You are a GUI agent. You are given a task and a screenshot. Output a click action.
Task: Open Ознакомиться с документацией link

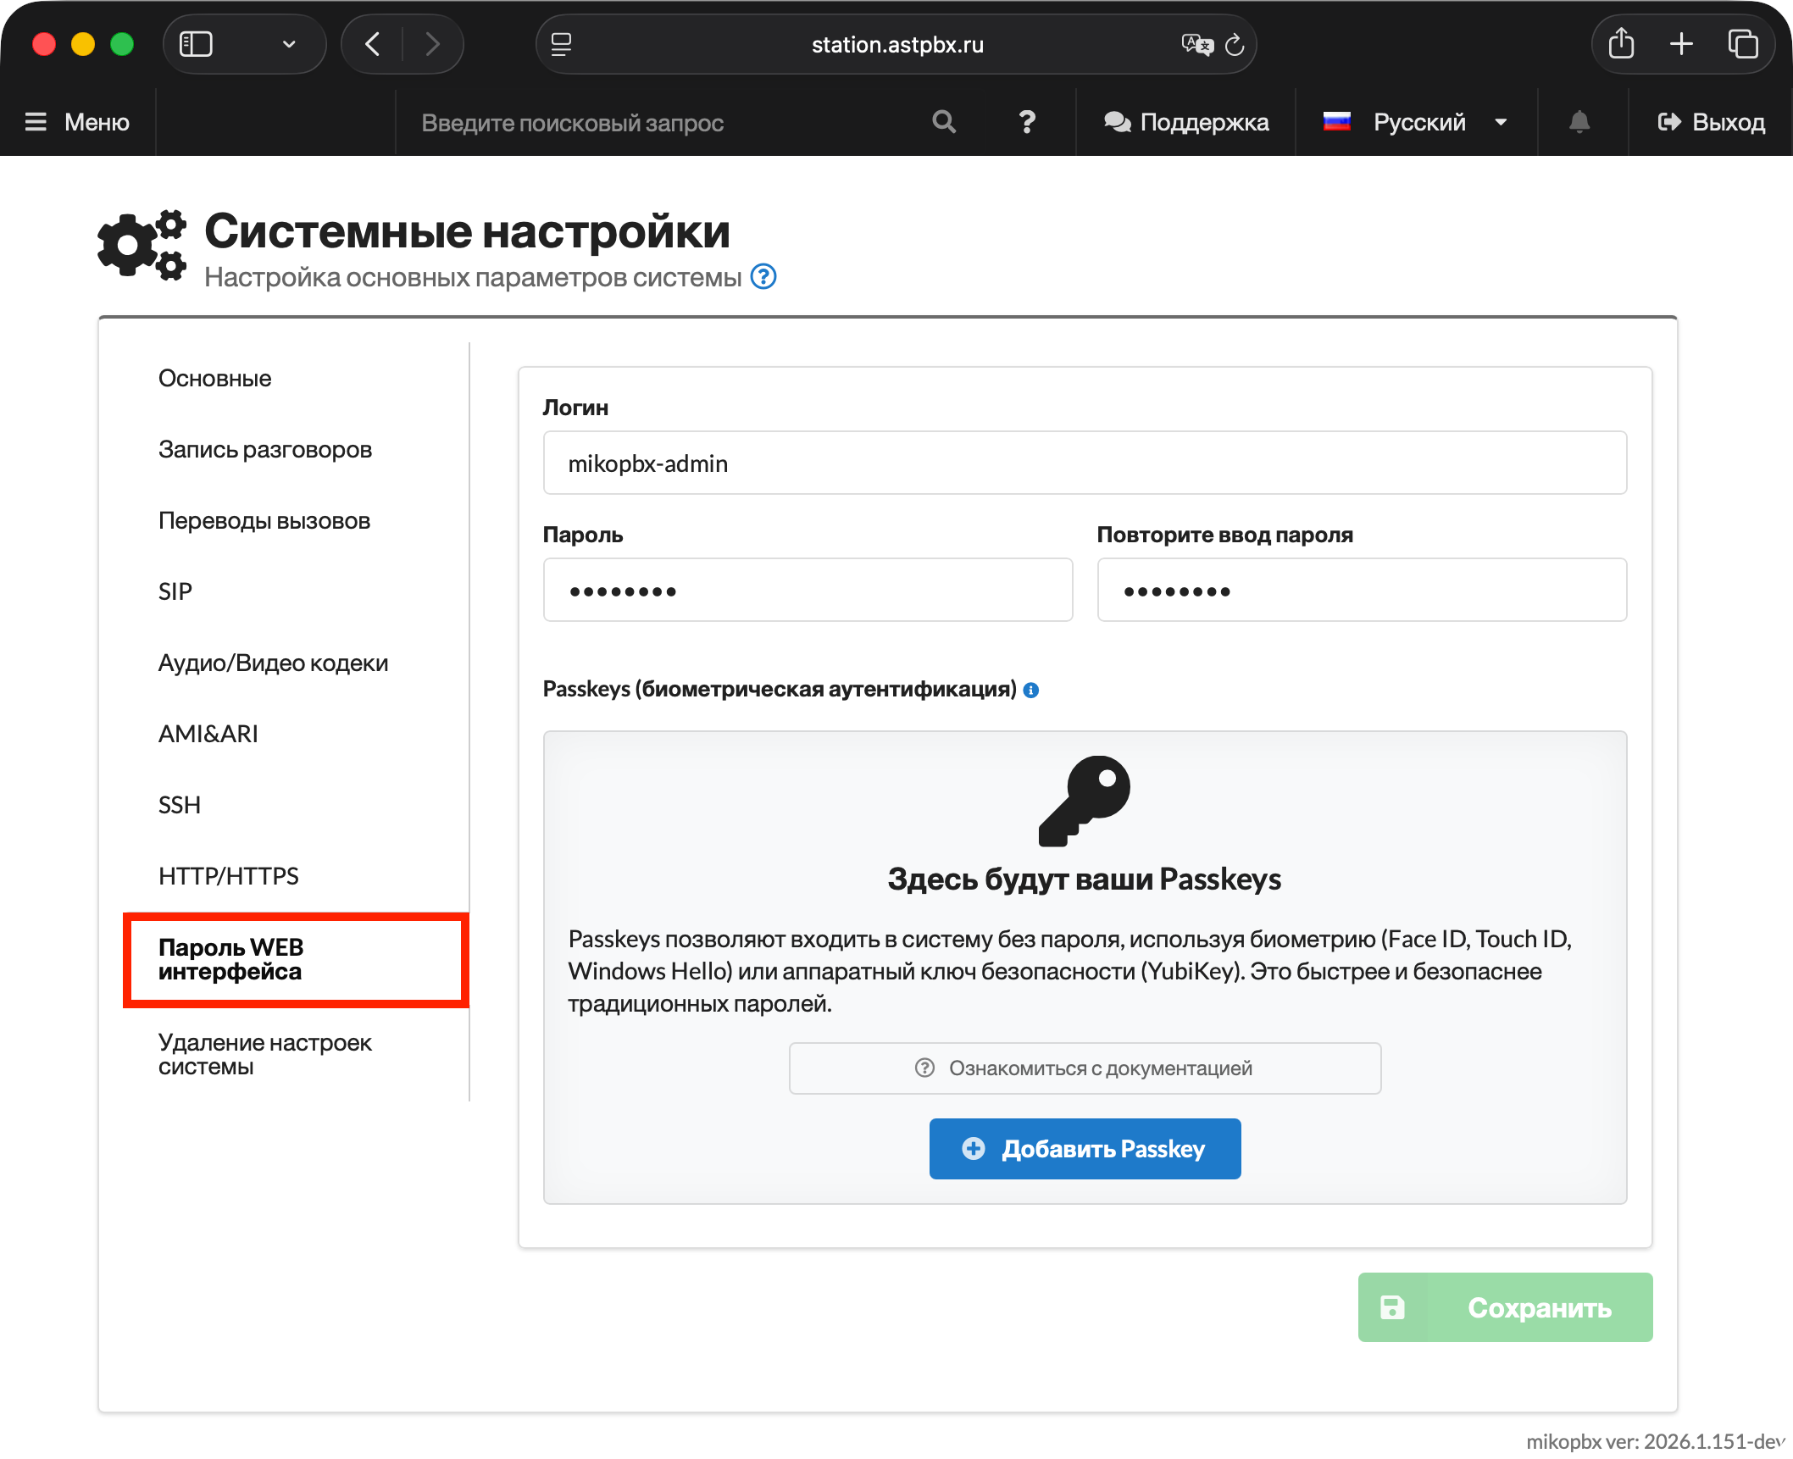(1085, 1068)
